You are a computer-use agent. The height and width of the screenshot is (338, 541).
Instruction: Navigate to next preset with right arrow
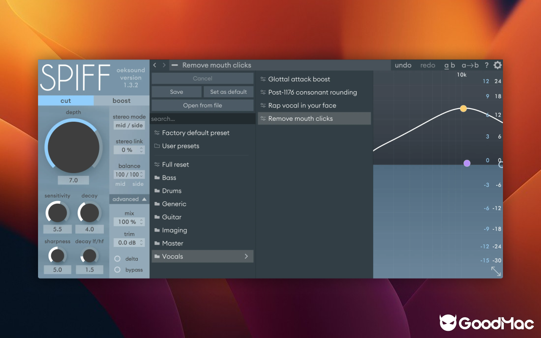point(164,65)
